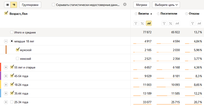This screenshot has width=204, height=106.
Task: Check the 25-34 года row checkbox
Action: [x=12, y=102]
